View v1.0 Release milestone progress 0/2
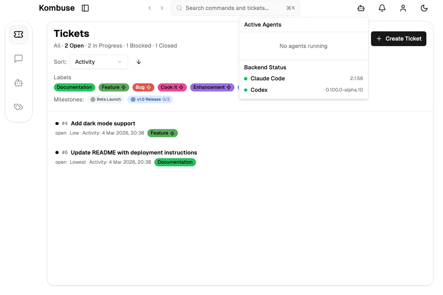The height and width of the screenshot is (295, 443). (x=150, y=99)
